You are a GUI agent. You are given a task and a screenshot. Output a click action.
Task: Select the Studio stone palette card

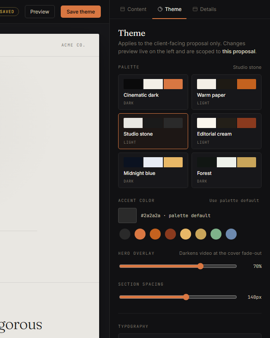(153, 131)
